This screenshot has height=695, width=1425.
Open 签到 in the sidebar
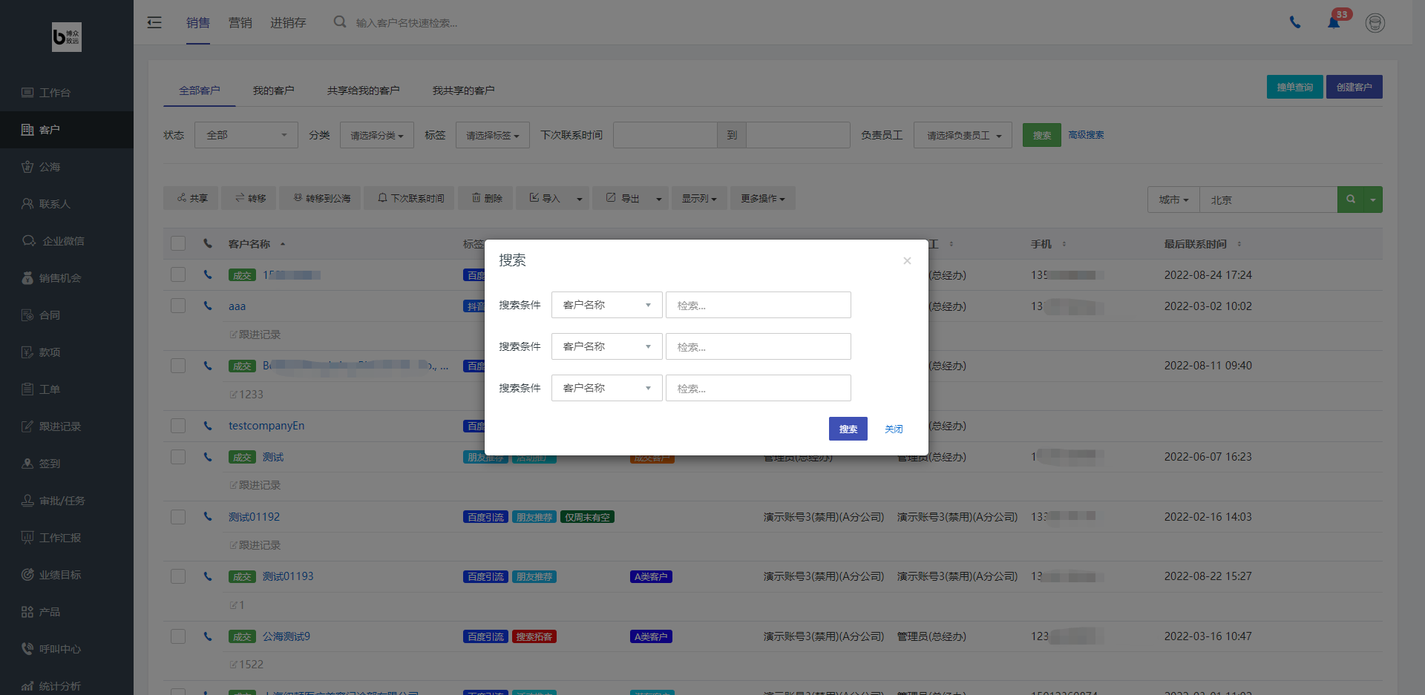pos(67,464)
